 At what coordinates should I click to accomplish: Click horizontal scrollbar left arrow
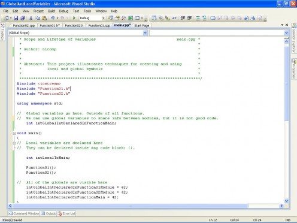10,206
